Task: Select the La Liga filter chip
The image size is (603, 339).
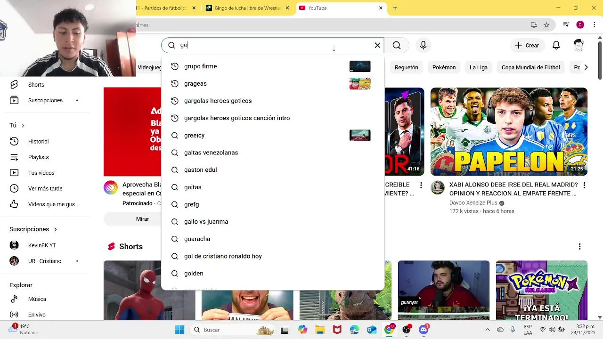Action: (x=478, y=67)
